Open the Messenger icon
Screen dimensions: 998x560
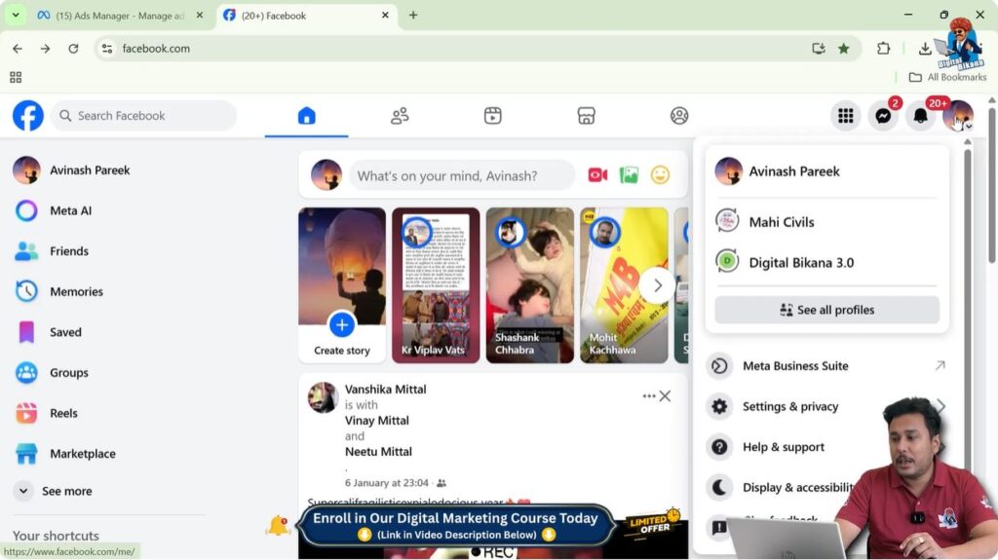point(883,116)
